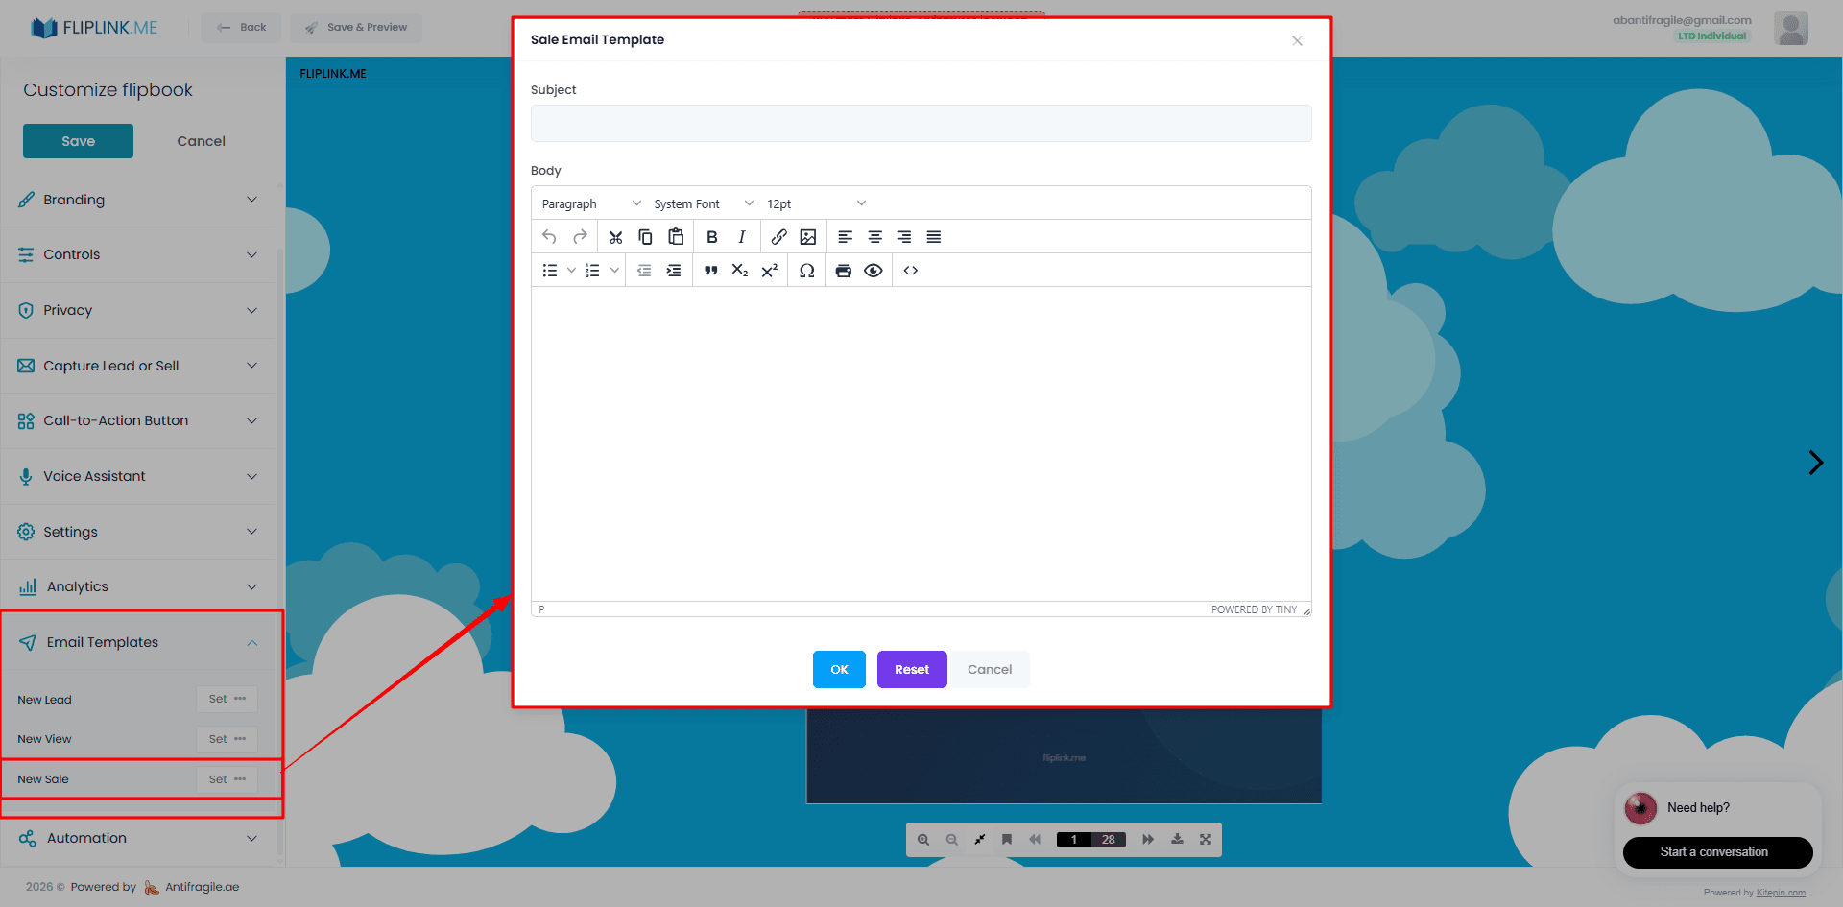Select the Insert Image icon in the editor toolbar
The height and width of the screenshot is (907, 1843).
pos(807,236)
